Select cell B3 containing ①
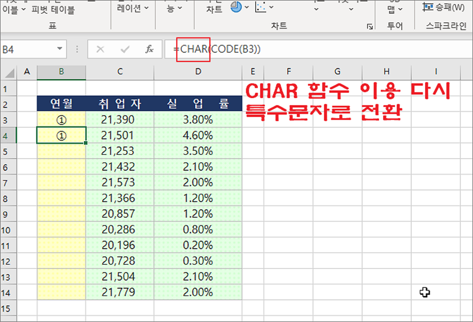The height and width of the screenshot is (322, 473). (x=61, y=120)
